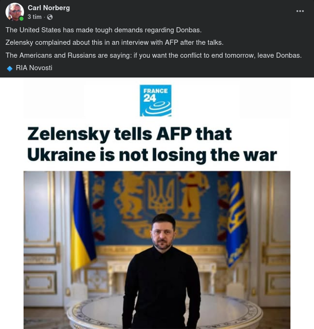Click the "3 tim" post timestamp
Screen dimensions: 314x329
coord(35,17)
